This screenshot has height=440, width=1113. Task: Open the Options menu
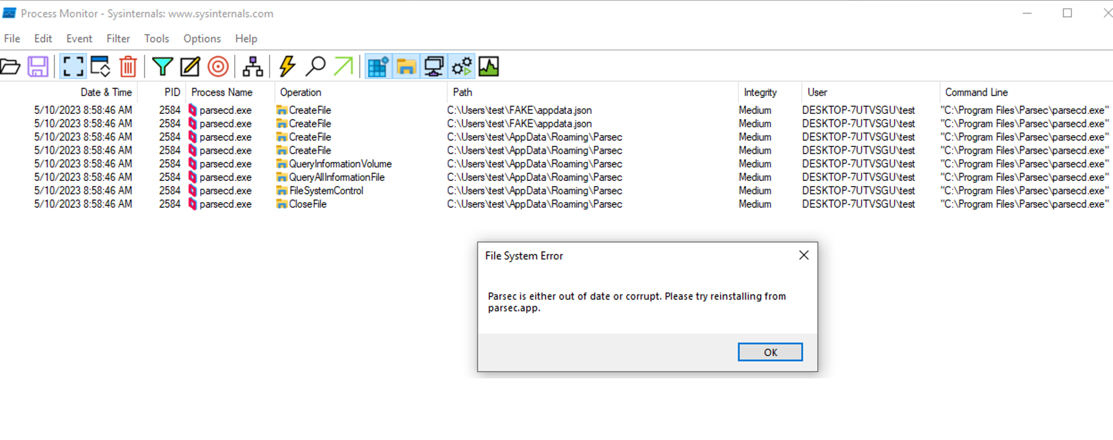tap(202, 39)
